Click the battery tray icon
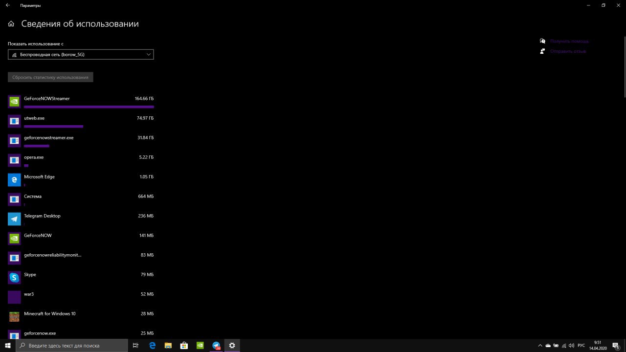The image size is (626, 352). [x=556, y=346]
